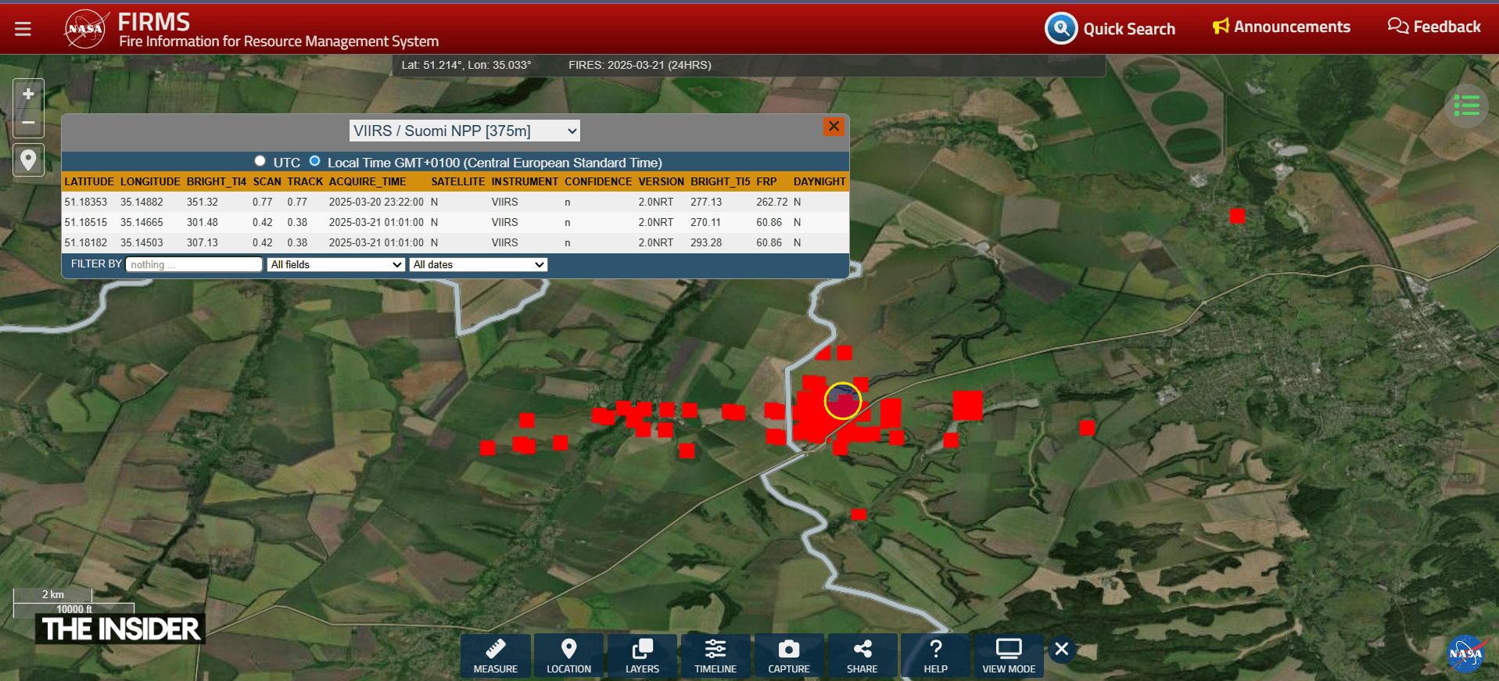This screenshot has height=681, width=1499.
Task: Open the Measure ruler tool
Action: tap(495, 655)
